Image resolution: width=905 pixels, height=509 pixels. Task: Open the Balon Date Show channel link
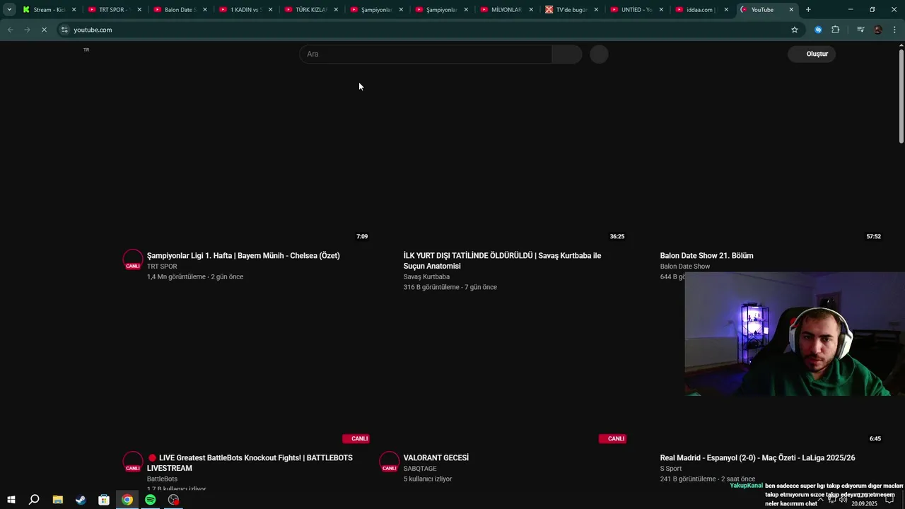(684, 267)
